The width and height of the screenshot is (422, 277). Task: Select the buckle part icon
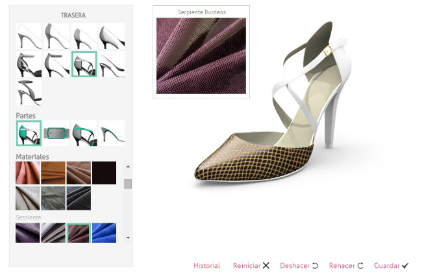pos(56,133)
